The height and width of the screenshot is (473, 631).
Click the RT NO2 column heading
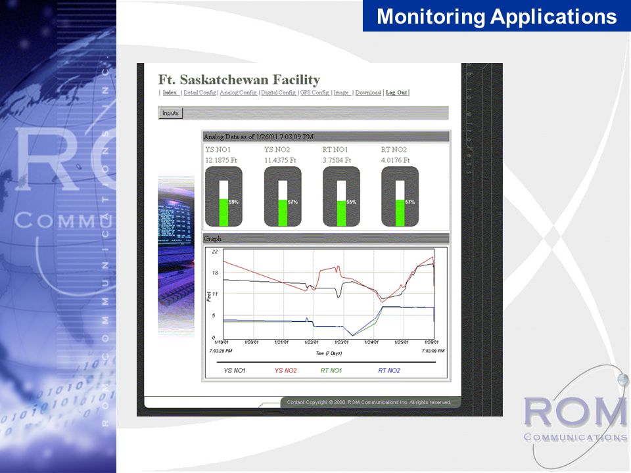point(394,150)
